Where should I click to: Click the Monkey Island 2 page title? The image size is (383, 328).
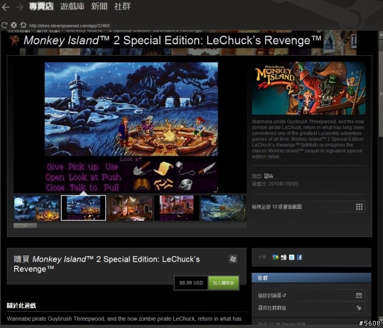[172, 40]
